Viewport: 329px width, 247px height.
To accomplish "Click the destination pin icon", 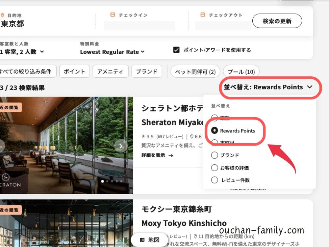I will (x=3, y=15).
